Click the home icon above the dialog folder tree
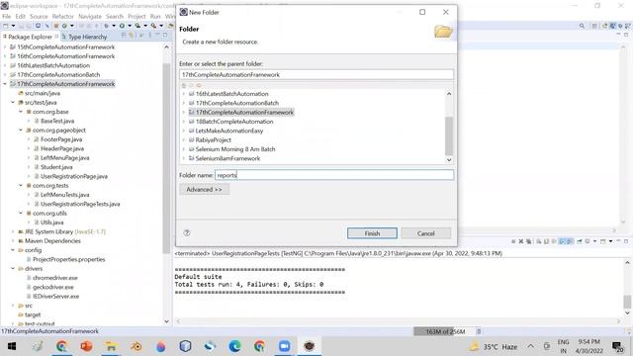 point(184,86)
